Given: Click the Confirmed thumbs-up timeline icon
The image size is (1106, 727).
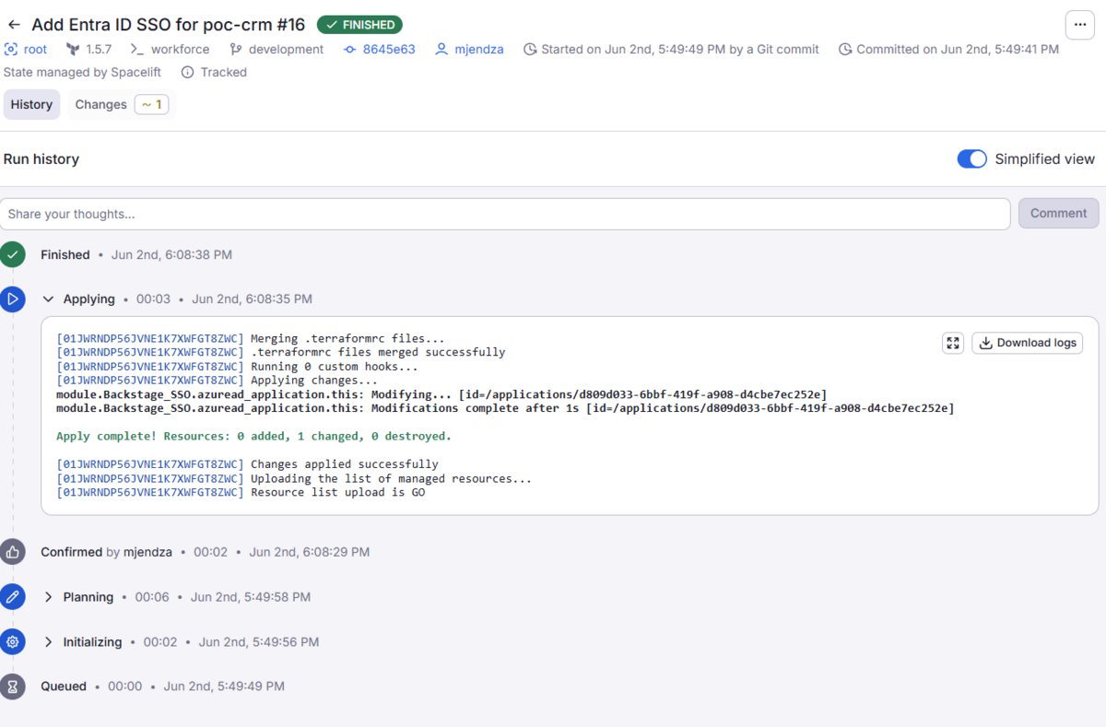Looking at the screenshot, I should pyautogui.click(x=13, y=552).
